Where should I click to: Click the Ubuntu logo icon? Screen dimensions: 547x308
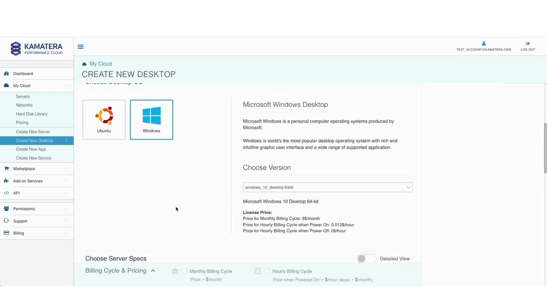[x=104, y=115]
